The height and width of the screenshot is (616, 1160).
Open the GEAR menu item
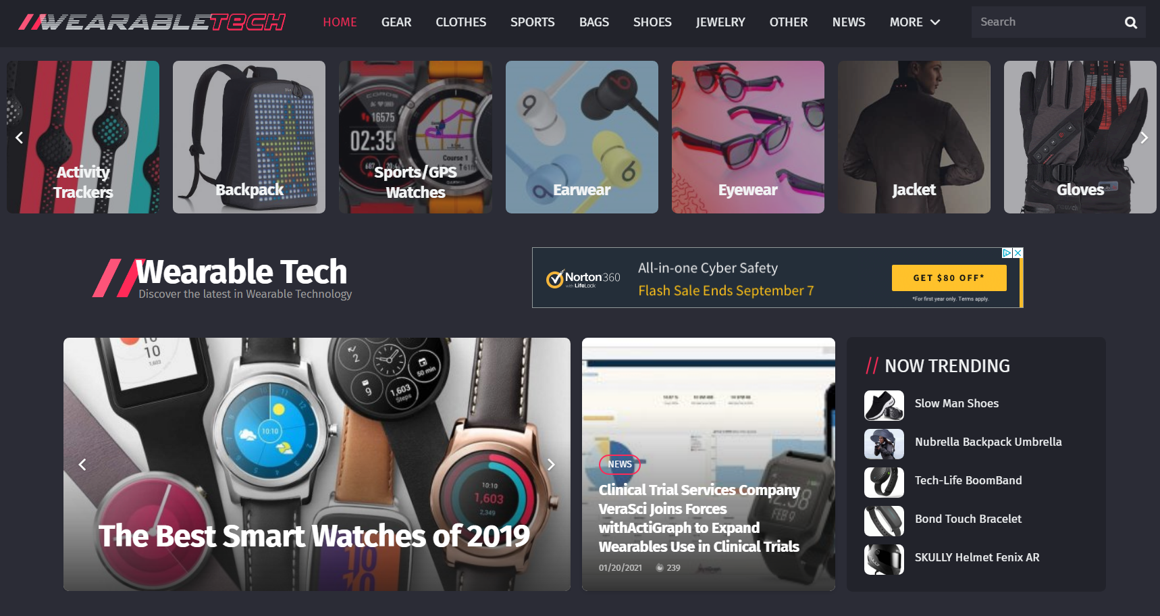(x=396, y=22)
